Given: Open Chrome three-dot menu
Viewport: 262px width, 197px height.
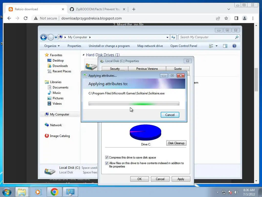Looking at the screenshot, I should coord(253,18).
